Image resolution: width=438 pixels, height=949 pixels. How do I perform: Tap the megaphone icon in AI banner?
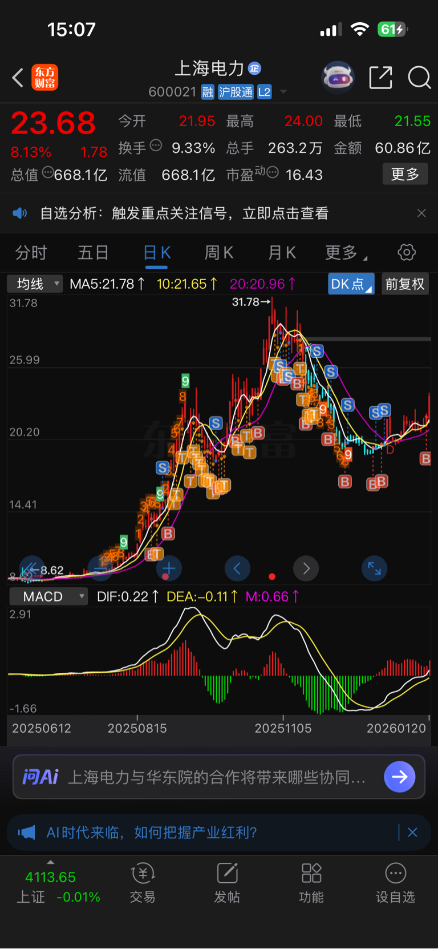tap(26, 833)
